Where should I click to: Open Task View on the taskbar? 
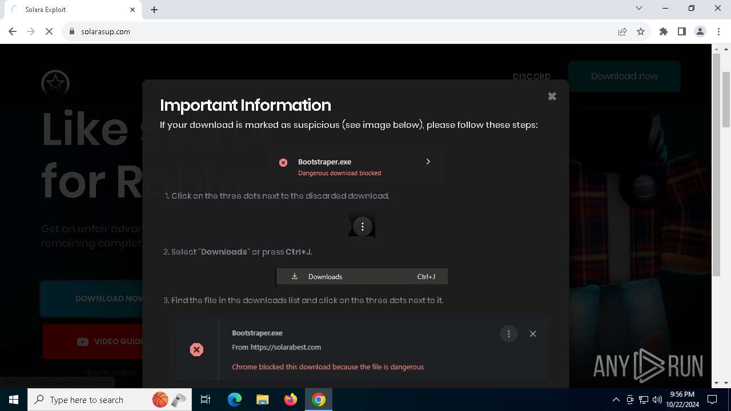point(206,400)
